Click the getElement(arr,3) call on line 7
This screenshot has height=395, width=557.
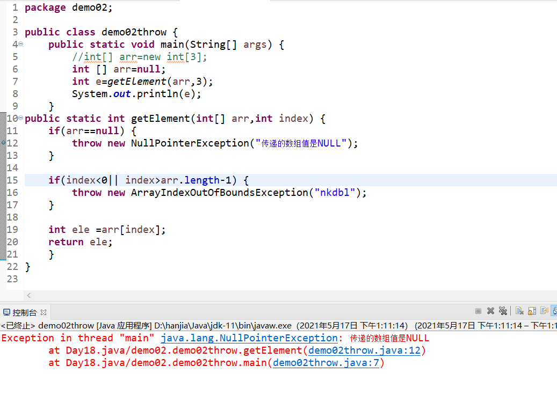(157, 81)
